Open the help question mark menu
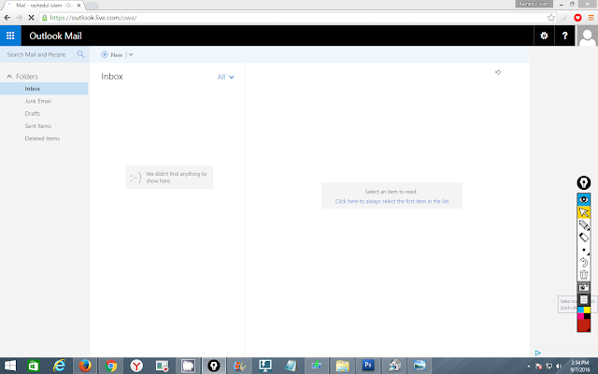Viewport: 598px width, 374px height. point(564,36)
